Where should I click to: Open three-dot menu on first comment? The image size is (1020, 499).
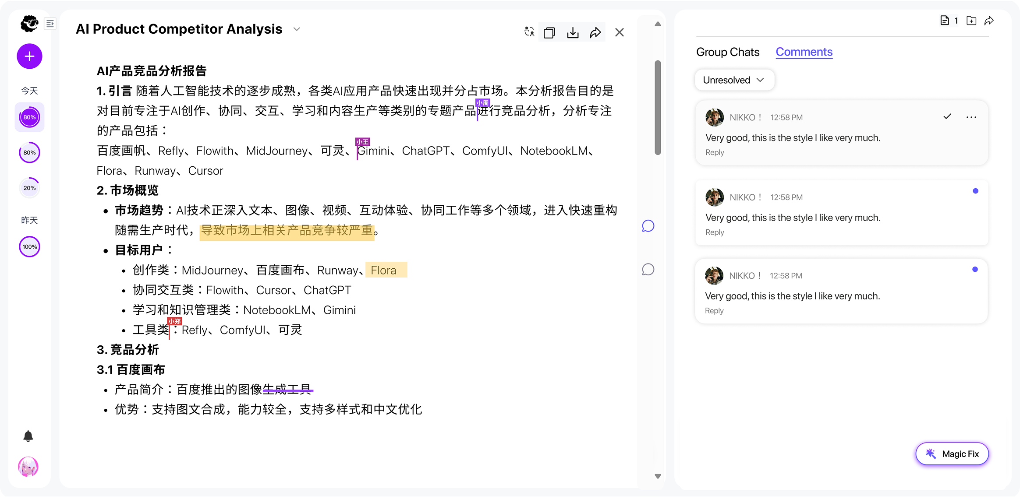point(971,117)
